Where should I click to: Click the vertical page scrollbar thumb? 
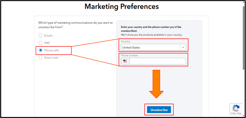tap(244, 37)
